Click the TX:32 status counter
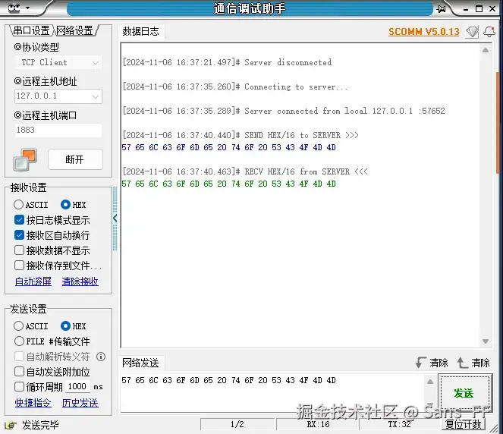 pos(400,424)
